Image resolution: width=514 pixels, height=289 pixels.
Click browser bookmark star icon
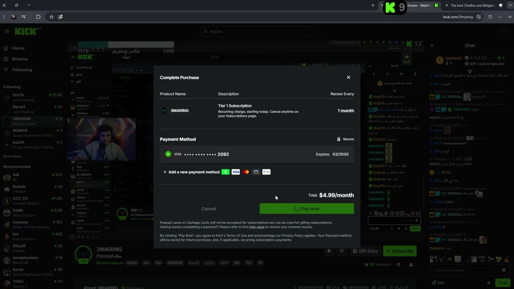pos(51,17)
